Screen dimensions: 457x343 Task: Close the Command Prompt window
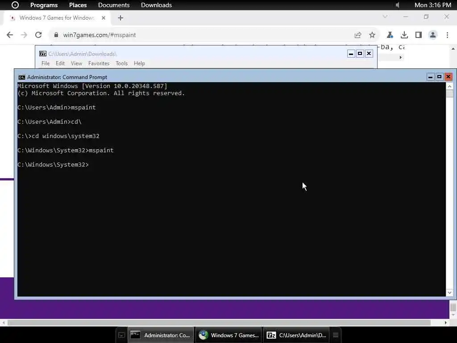[448, 77]
